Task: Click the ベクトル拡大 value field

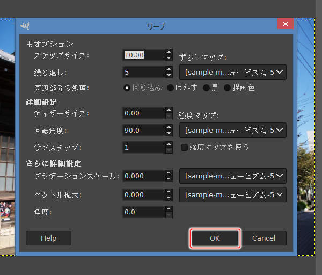Action: coord(144,194)
